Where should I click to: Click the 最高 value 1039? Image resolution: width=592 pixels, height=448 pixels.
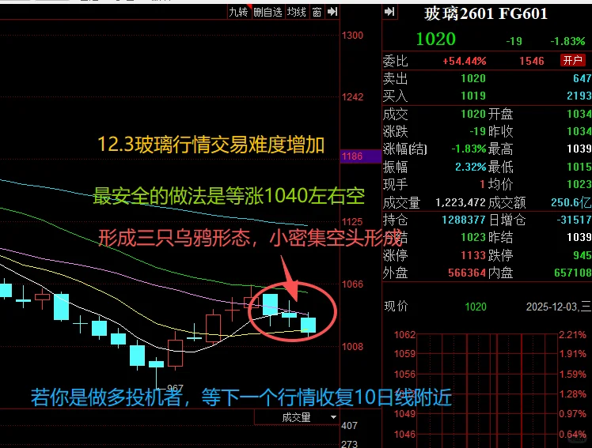[x=579, y=149]
